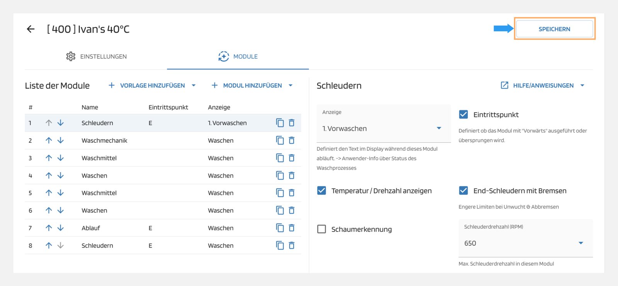Image resolution: width=618 pixels, height=286 pixels.
Task: Open Hilfe/Anweisungen help link
Action: click(x=543, y=86)
